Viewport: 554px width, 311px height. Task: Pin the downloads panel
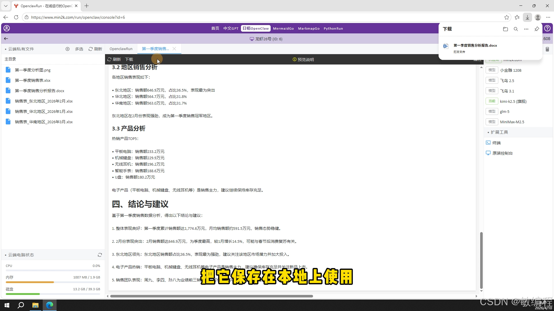[537, 29]
